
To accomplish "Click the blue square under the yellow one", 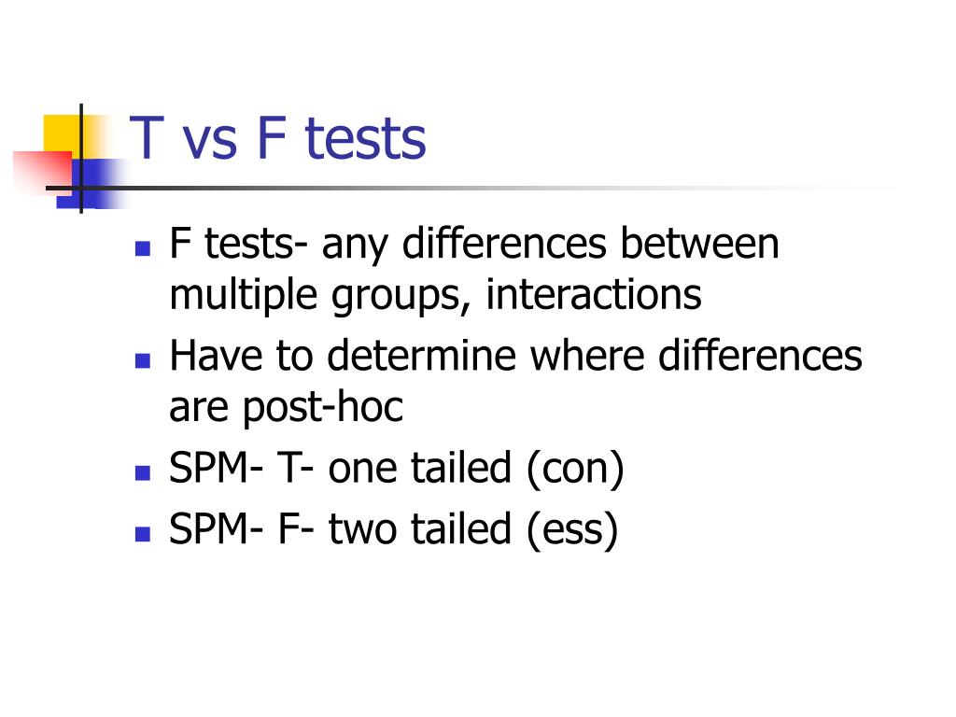I will 91,184.
